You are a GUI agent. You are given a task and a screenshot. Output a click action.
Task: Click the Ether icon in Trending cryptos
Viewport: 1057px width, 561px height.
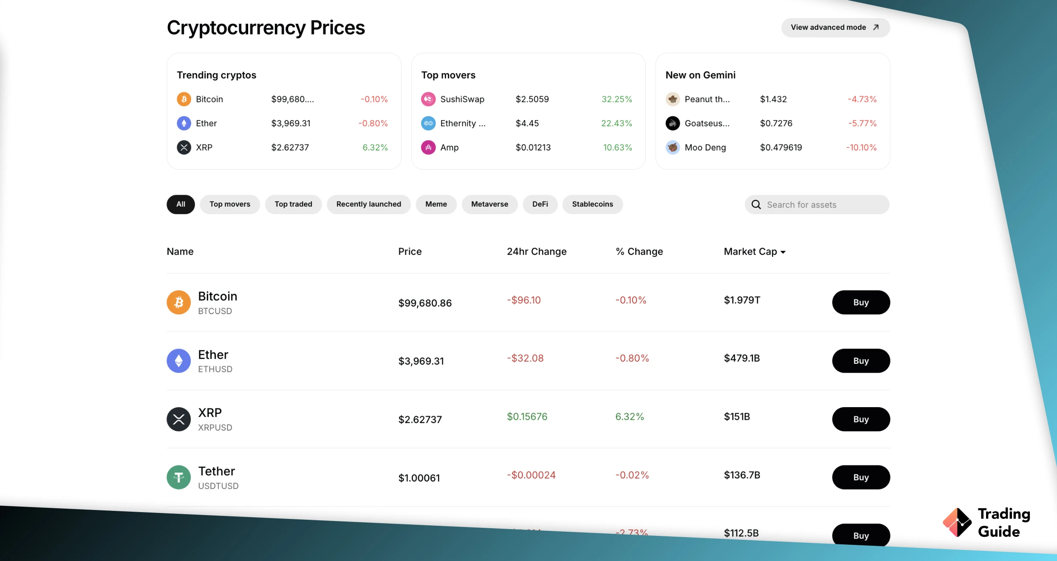click(x=184, y=124)
